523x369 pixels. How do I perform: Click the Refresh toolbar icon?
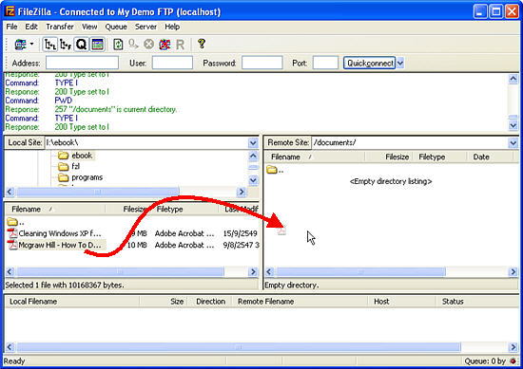[x=118, y=45]
